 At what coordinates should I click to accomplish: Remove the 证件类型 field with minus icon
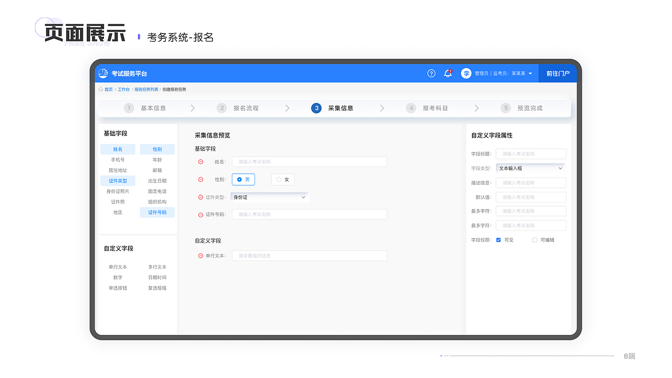(201, 197)
